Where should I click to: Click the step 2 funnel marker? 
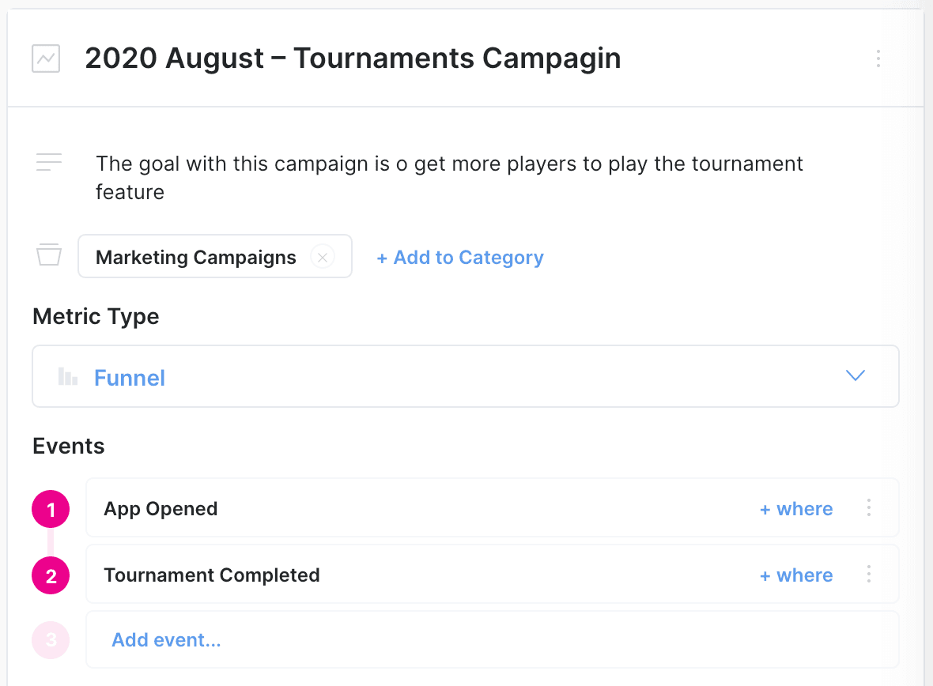click(x=51, y=576)
